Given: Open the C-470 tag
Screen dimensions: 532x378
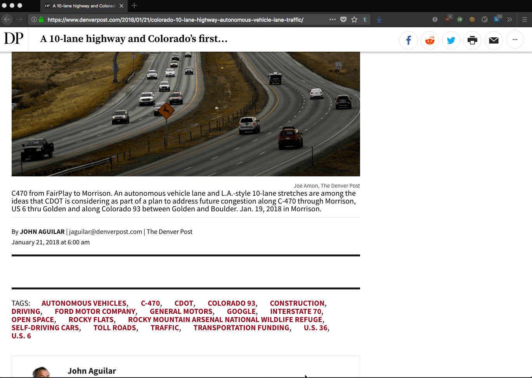Looking at the screenshot, I should pyautogui.click(x=151, y=303).
